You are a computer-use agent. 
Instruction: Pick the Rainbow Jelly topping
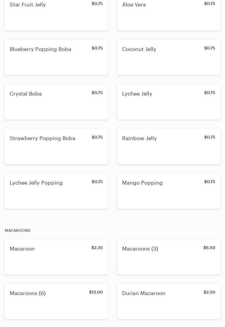[169, 147]
